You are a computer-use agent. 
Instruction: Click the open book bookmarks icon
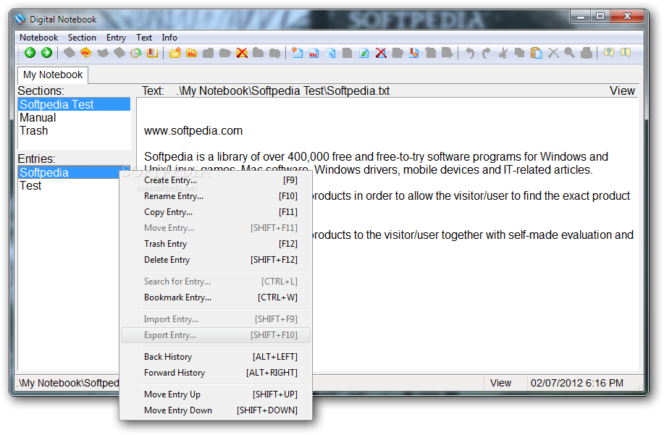[x=152, y=54]
